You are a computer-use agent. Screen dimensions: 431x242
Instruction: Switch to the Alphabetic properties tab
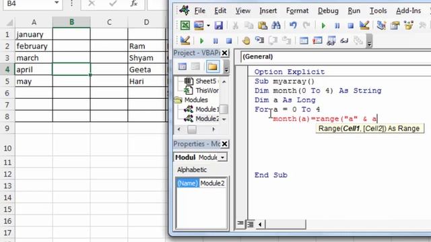click(x=192, y=170)
